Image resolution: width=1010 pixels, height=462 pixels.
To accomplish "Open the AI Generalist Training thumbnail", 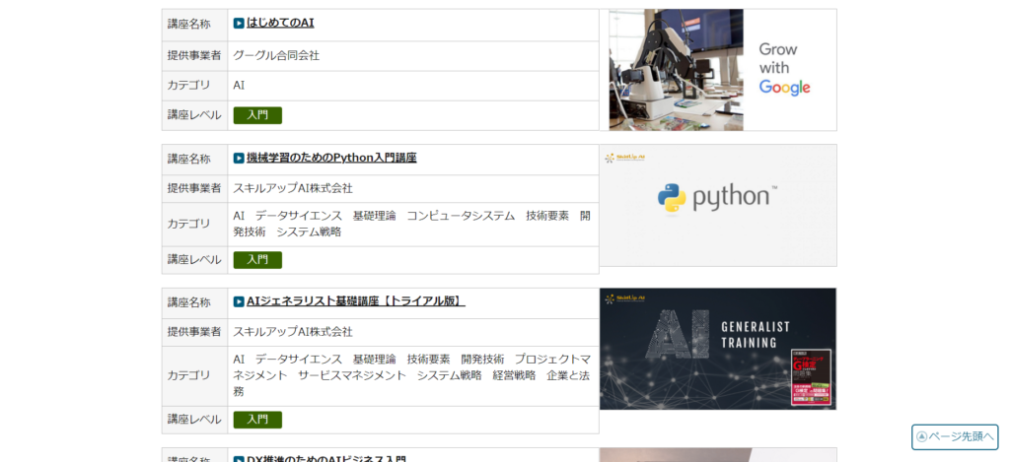I will pyautogui.click(x=718, y=349).
